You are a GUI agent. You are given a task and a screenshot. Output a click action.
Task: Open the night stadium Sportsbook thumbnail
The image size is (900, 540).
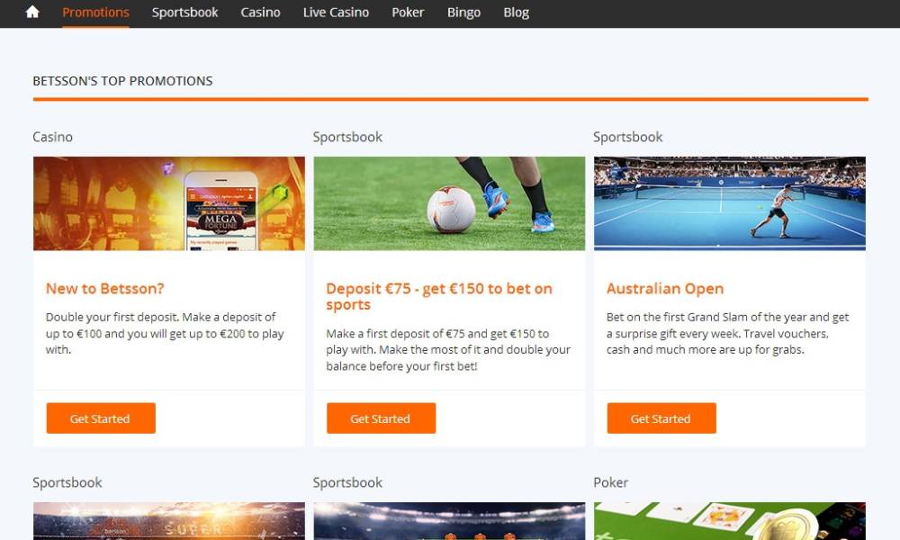click(x=449, y=521)
